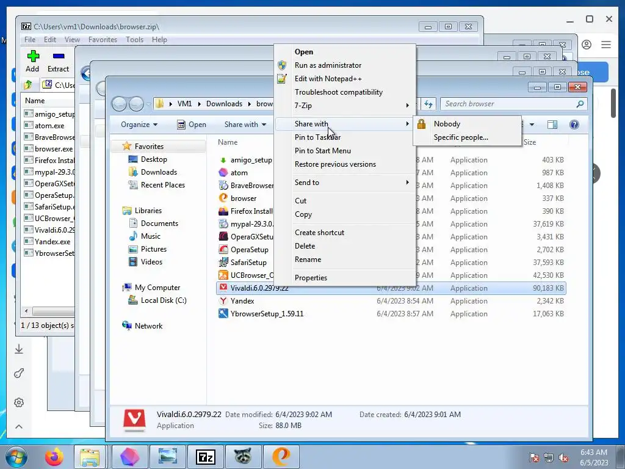Click the Explorer Open toolbar button

(192, 125)
